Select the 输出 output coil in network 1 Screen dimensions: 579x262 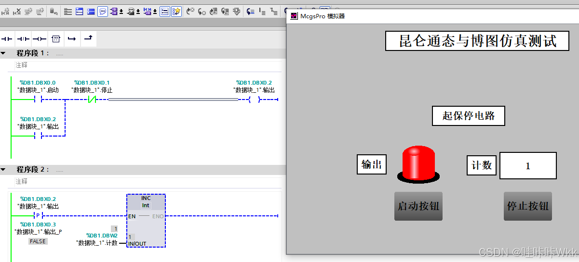coord(254,100)
